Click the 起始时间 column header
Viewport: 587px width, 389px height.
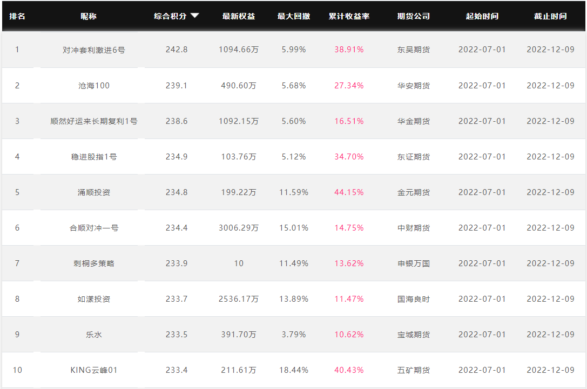482,16
